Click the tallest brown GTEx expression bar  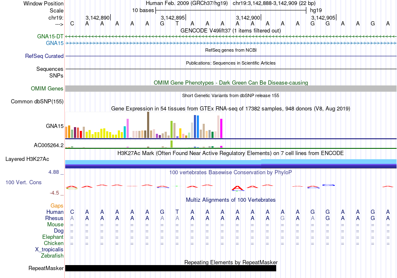point(148,125)
